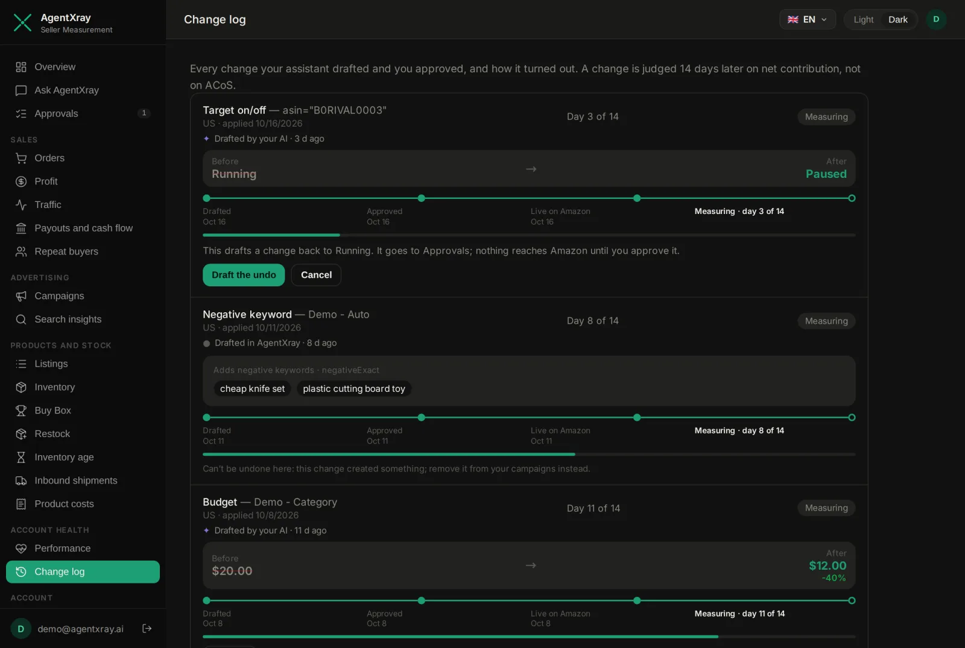Switch theme to Light
Image resolution: width=965 pixels, height=648 pixels.
coord(863,20)
